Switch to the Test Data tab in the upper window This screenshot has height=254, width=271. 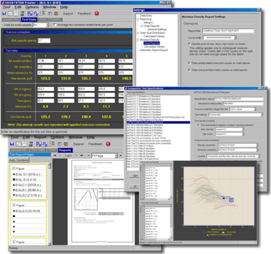click(x=29, y=19)
